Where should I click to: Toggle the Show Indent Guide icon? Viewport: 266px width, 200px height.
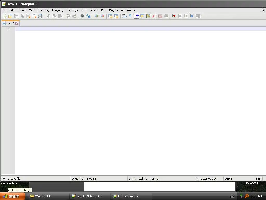pos(136,16)
